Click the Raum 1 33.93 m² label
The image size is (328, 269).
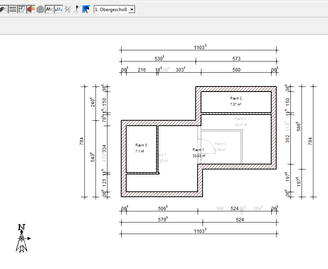[198, 153]
